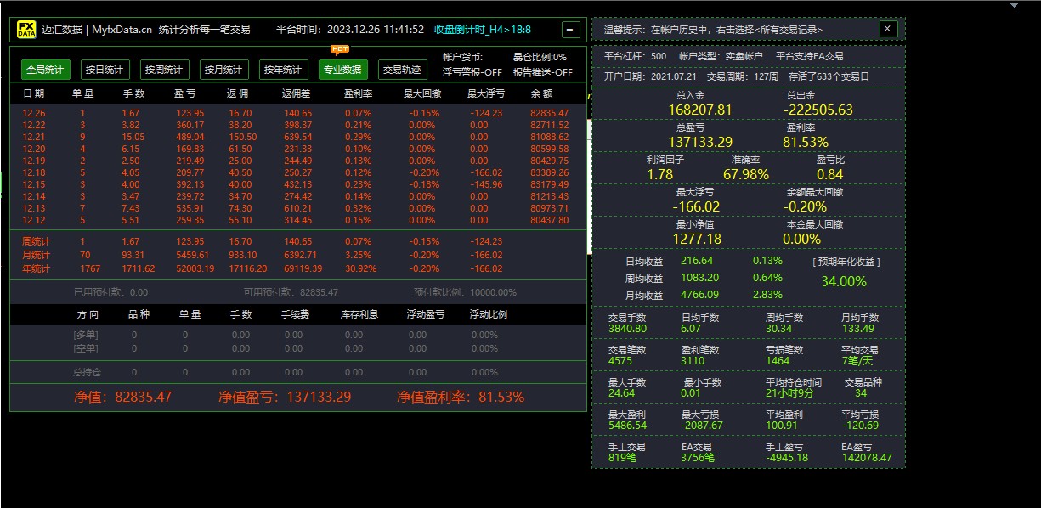Viewport: 1041px width, 508px height.
Task: Click the 月统计 summary row label
Action: pos(36,255)
